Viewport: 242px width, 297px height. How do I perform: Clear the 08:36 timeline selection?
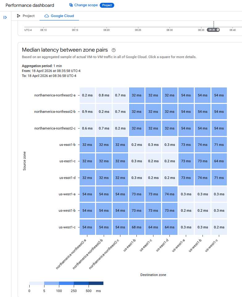coord(218,30)
